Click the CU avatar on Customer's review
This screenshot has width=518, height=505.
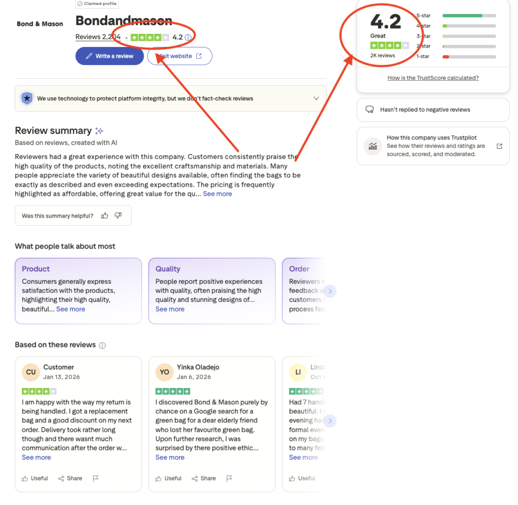(x=31, y=372)
